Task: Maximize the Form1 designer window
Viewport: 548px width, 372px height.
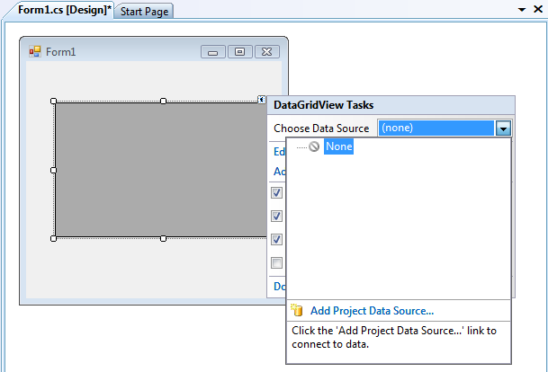Action: tap(240, 52)
